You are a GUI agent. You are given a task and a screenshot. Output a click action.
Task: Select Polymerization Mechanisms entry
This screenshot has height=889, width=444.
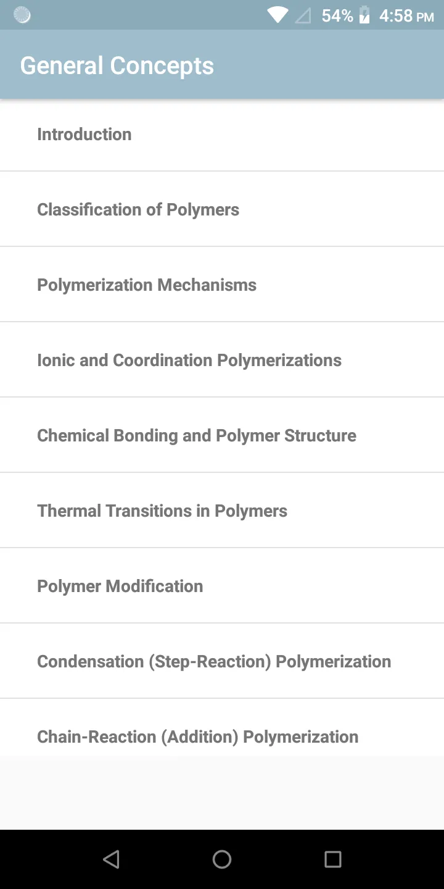point(222,285)
